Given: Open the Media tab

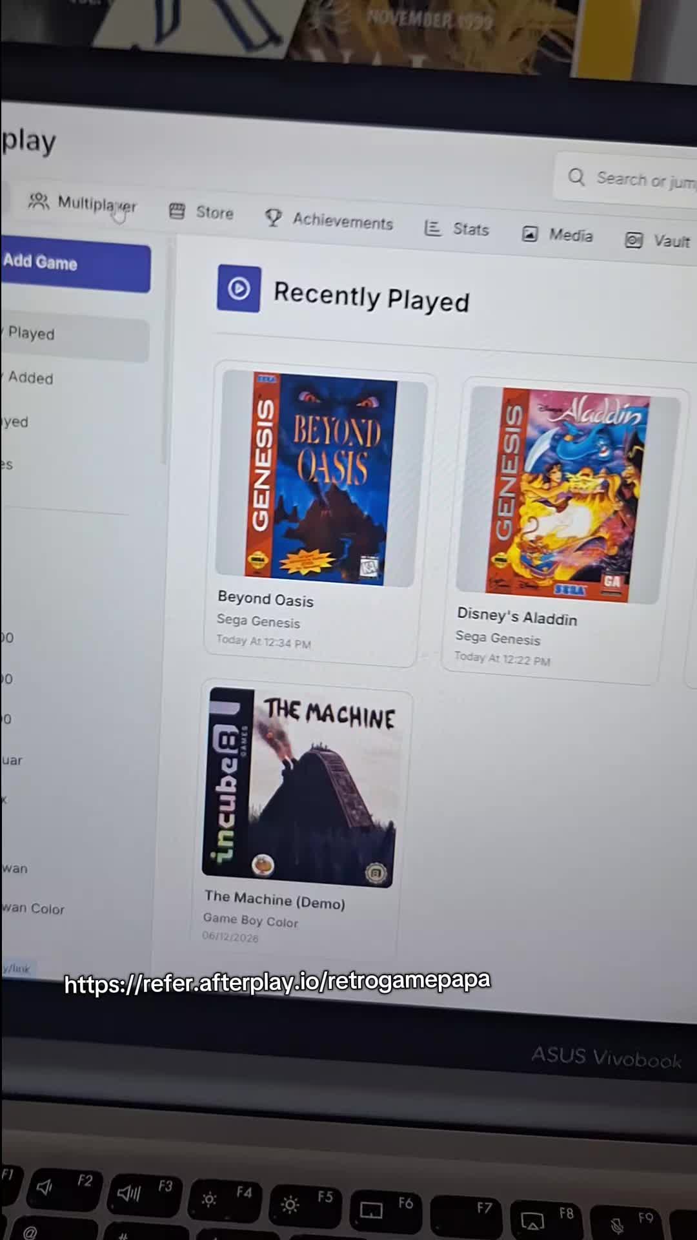Looking at the screenshot, I should click(x=558, y=234).
